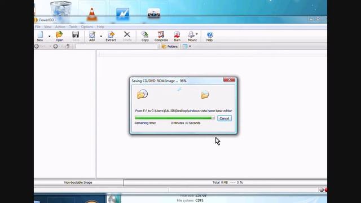
Task: Open the Action menu
Action: point(60,27)
